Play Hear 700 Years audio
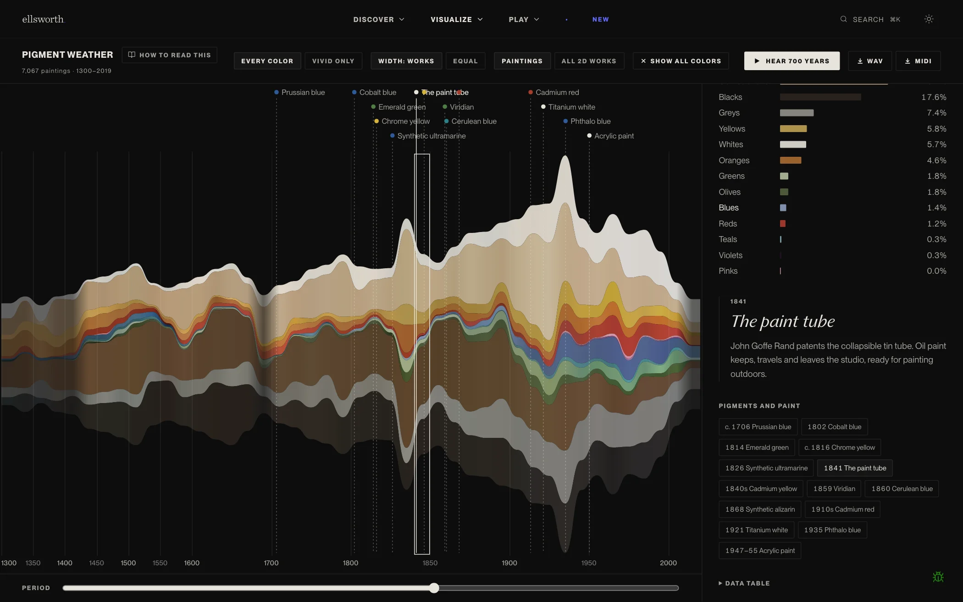The width and height of the screenshot is (963, 602). pyautogui.click(x=792, y=61)
